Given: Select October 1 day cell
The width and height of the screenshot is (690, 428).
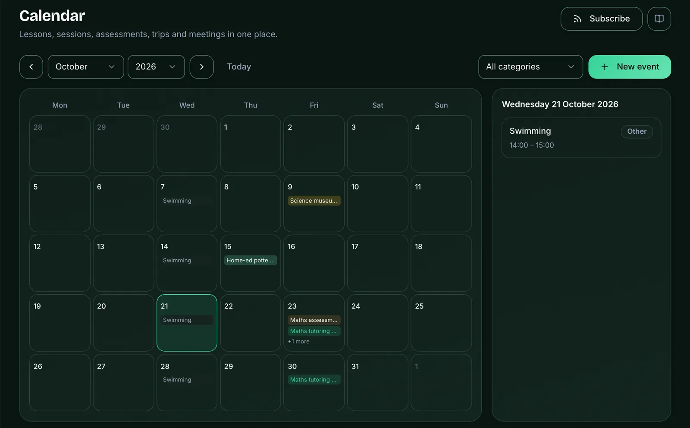Looking at the screenshot, I should point(251,144).
